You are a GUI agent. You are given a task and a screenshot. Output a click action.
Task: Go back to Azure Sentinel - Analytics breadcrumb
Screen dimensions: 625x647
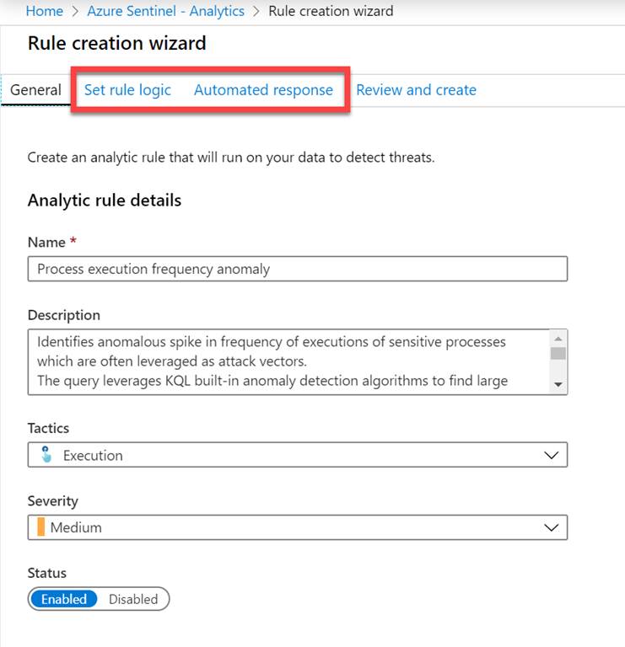(165, 11)
